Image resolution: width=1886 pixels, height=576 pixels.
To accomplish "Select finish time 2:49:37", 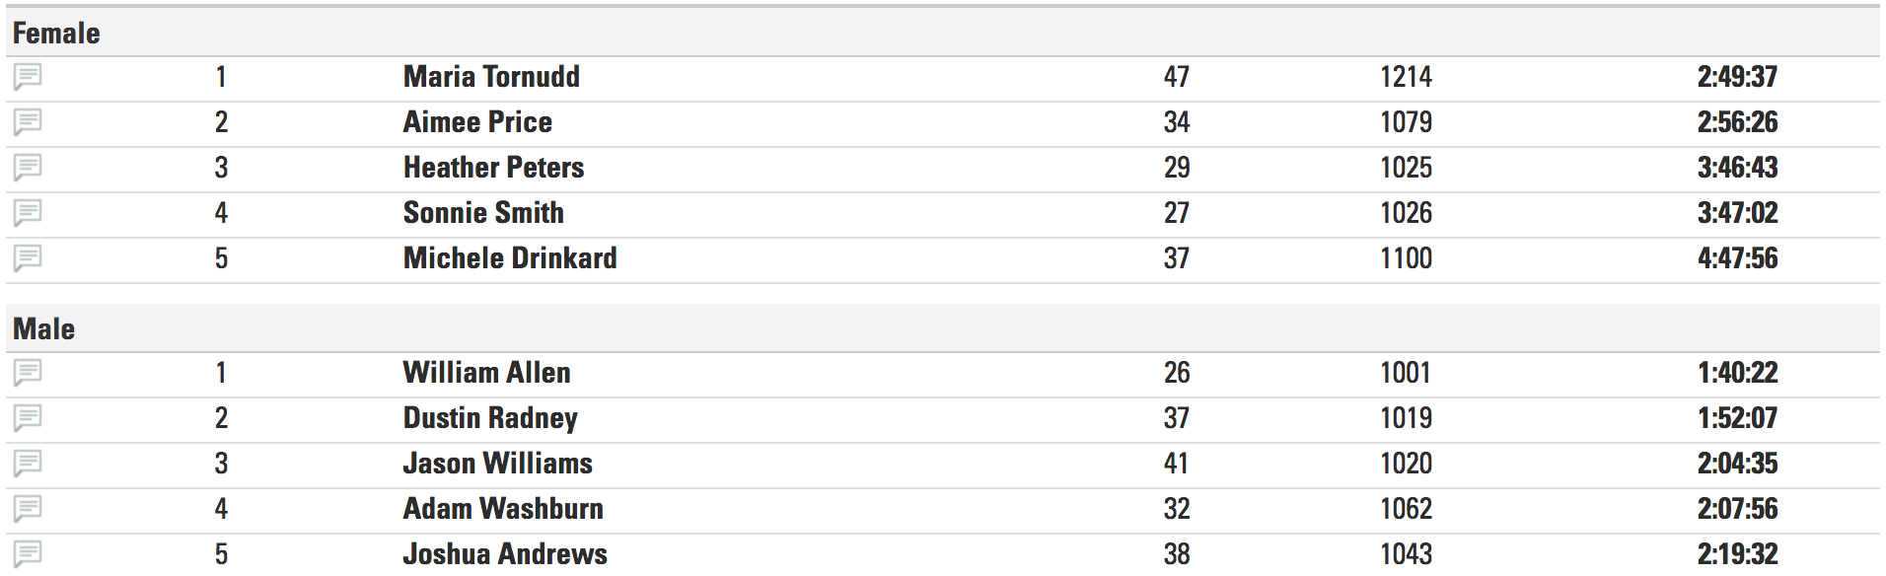I will [1737, 77].
